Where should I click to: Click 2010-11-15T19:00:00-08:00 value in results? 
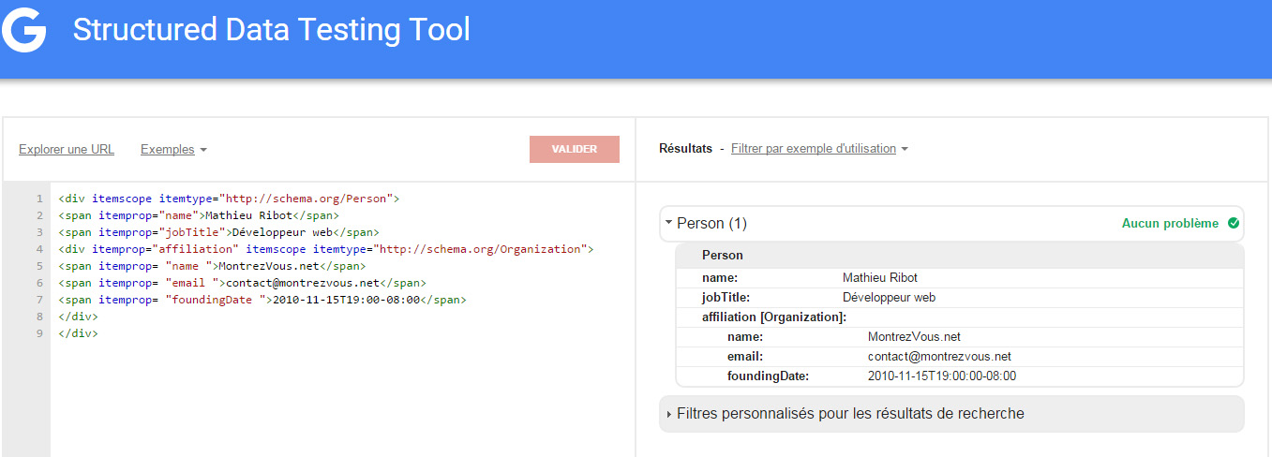pyautogui.click(x=942, y=376)
